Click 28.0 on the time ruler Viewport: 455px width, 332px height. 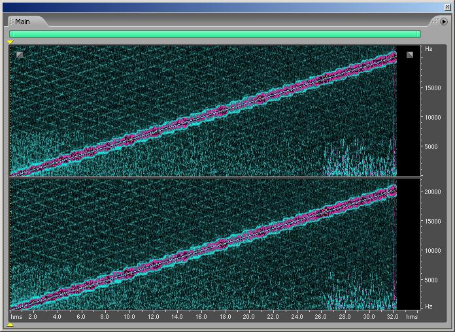[x=345, y=316]
